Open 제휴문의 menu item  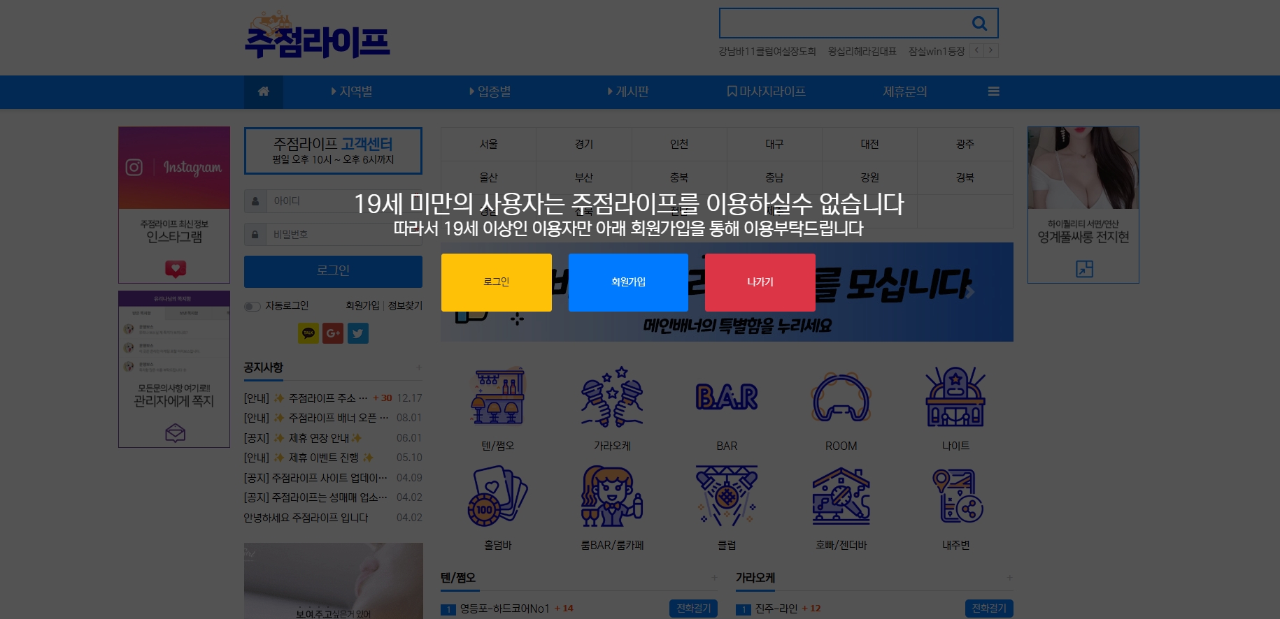tap(905, 92)
